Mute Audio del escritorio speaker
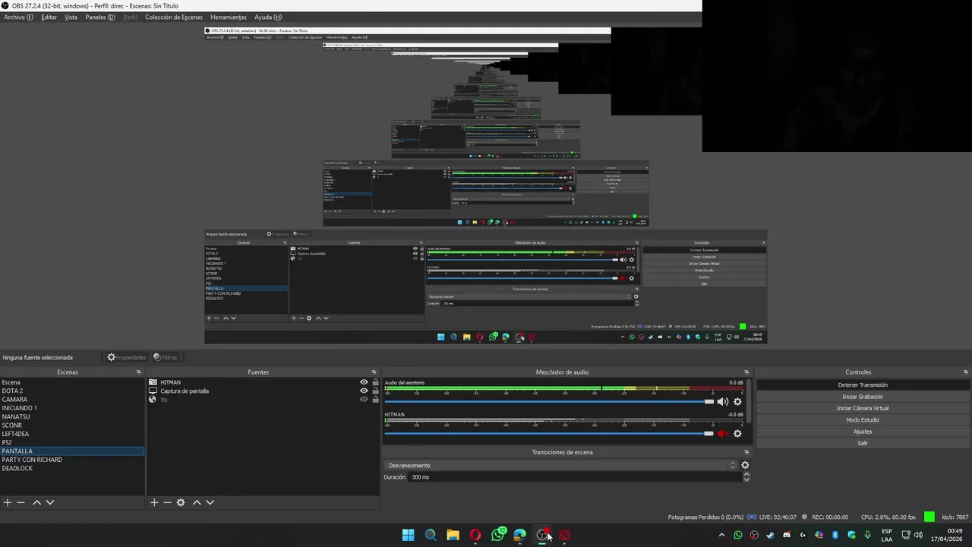972x547 pixels. click(x=723, y=402)
